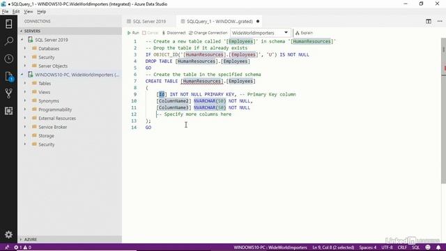Click the Cancel query button
This screenshot has height=251, width=446.
[x=151, y=33]
